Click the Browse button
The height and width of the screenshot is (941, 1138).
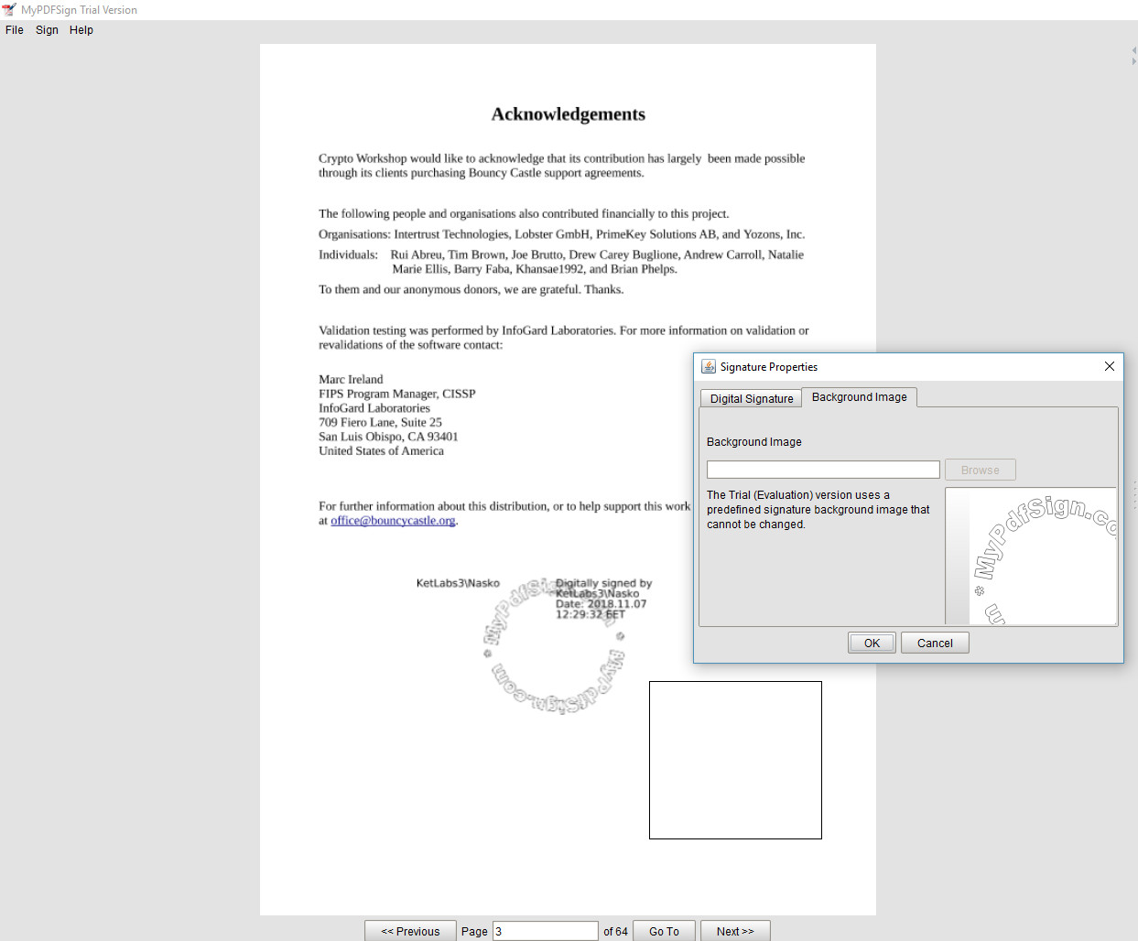click(x=981, y=470)
